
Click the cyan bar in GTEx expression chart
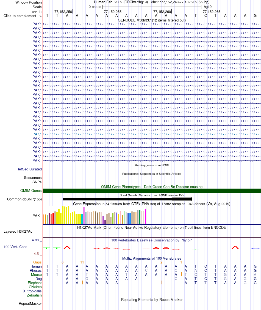coord(82,219)
